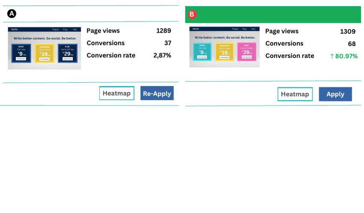Image resolution: width=364 pixels, height=213 pixels.
Task: Click the Re-Apply button
Action: [157, 93]
